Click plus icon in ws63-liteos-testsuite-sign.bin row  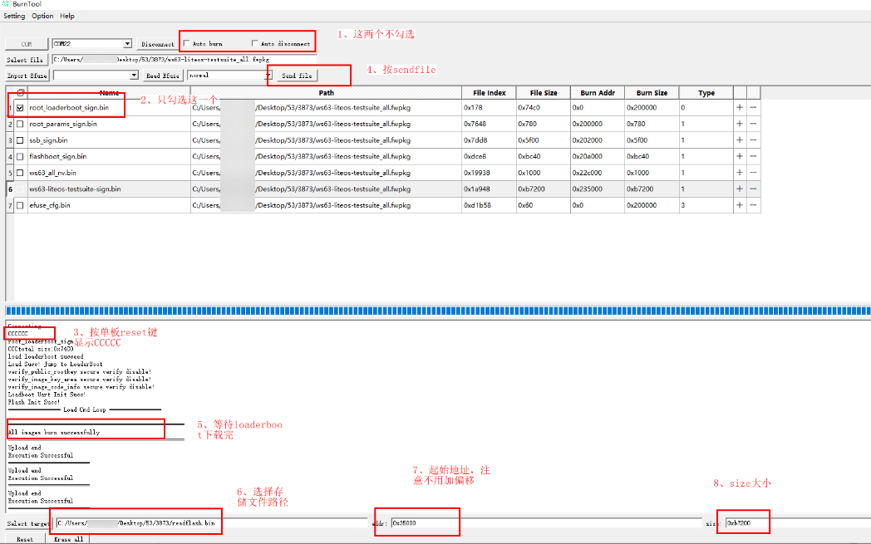740,189
